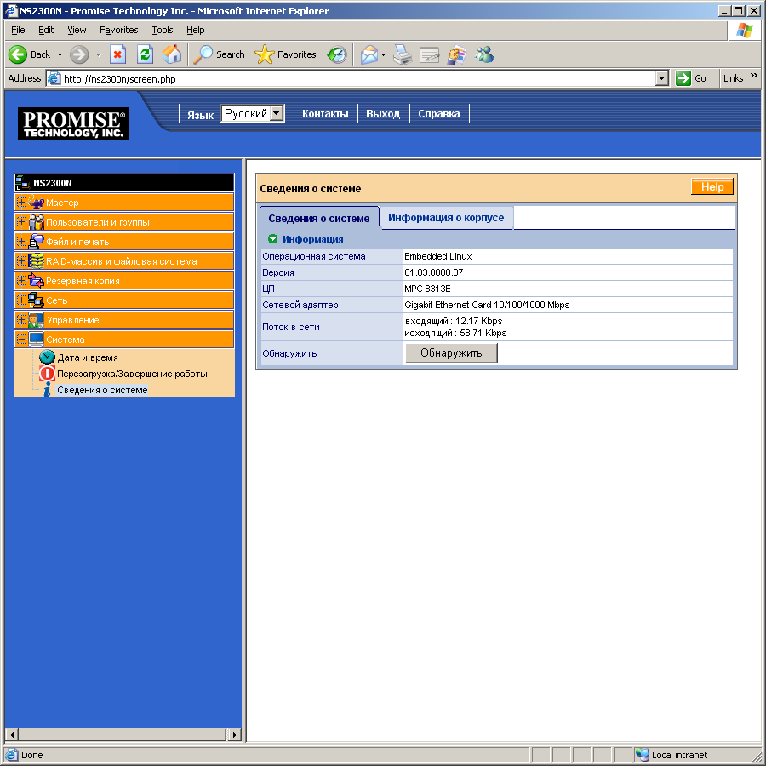766x766 pixels.
Task: Switch to Информация о корпусе tab
Action: 446,218
